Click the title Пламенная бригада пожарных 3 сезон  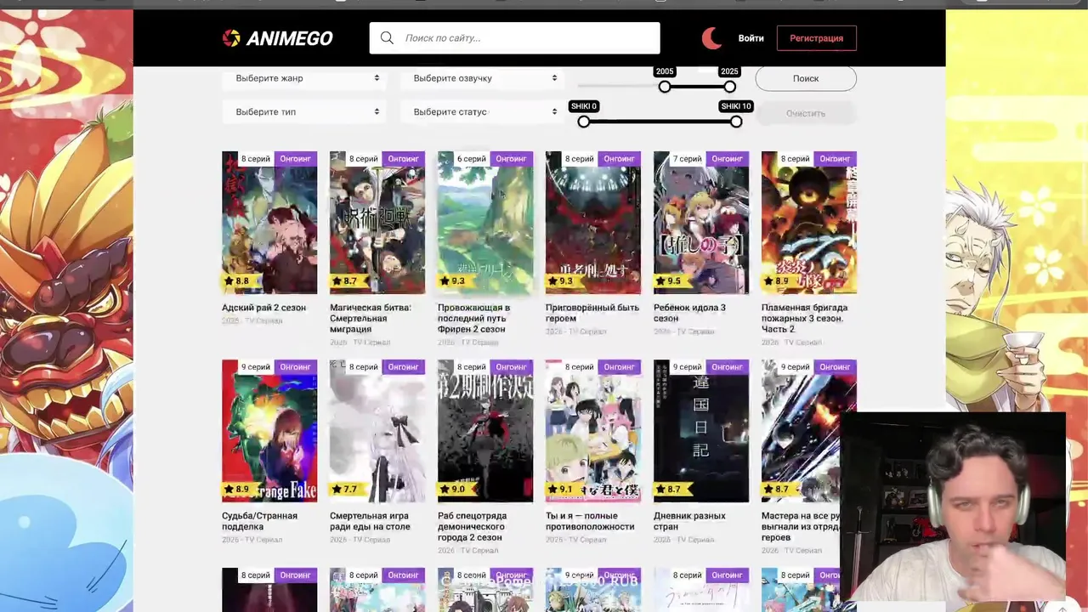click(804, 318)
